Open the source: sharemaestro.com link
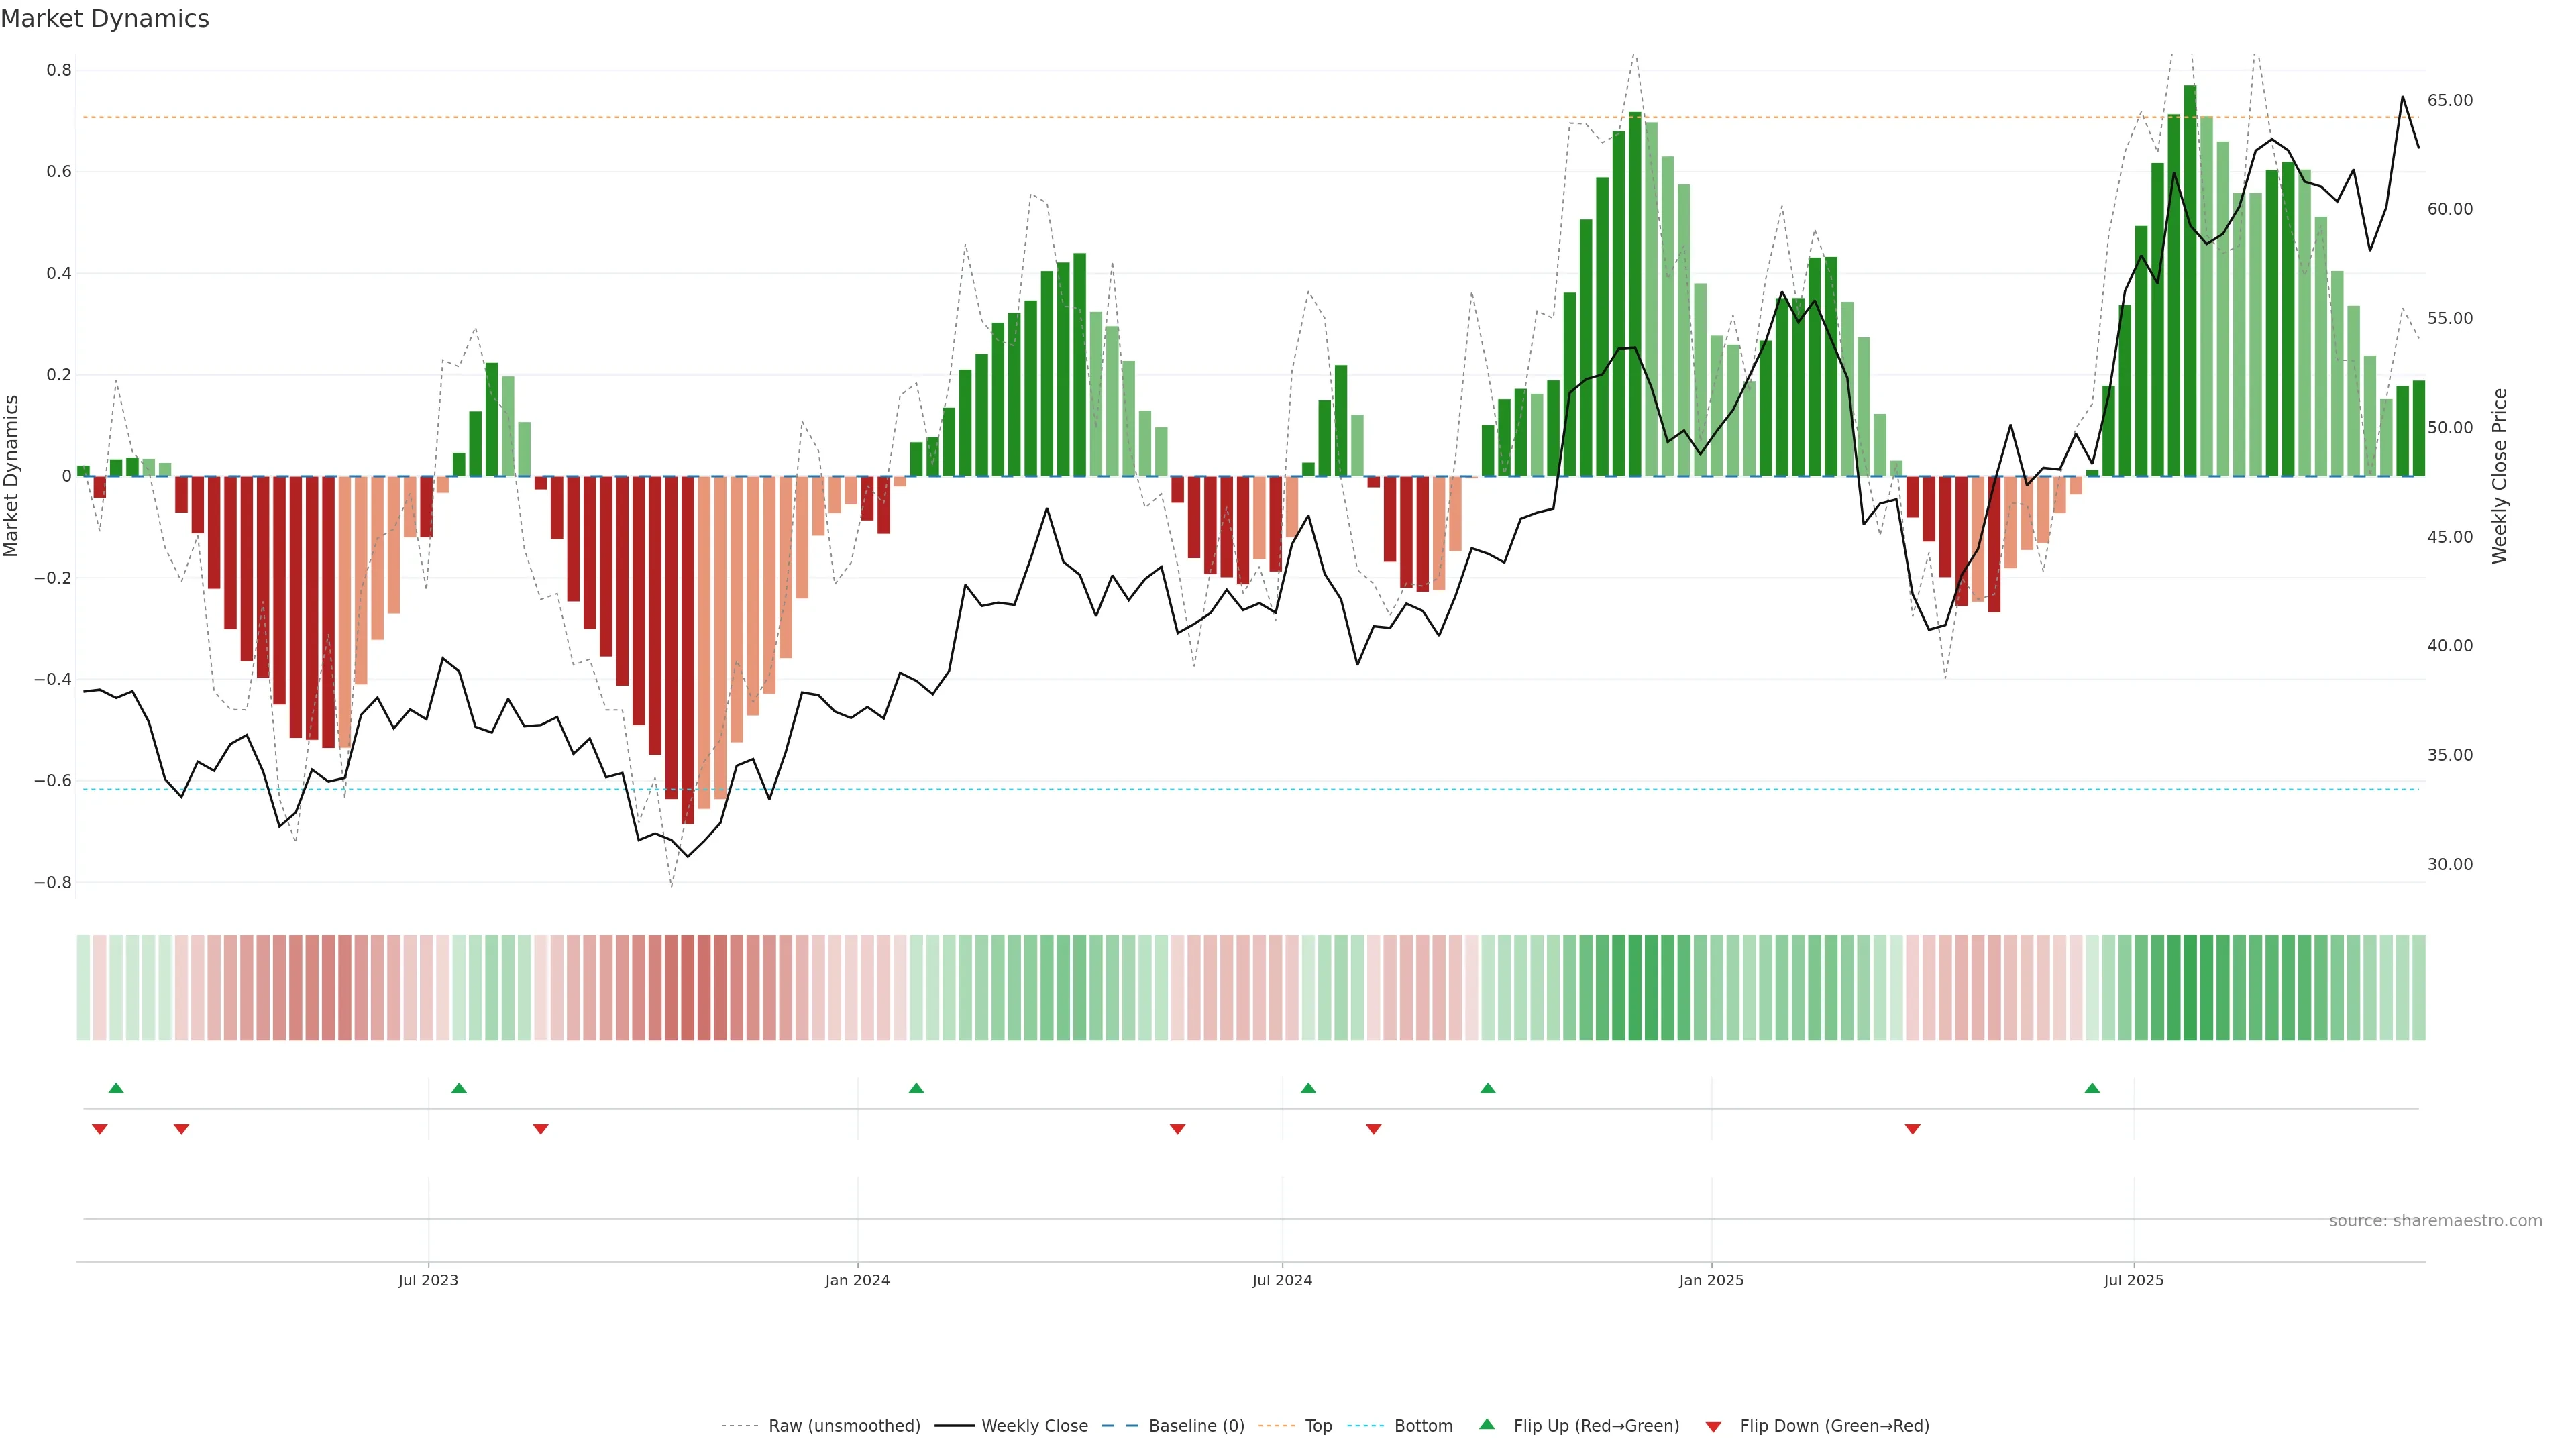 (2435, 1221)
